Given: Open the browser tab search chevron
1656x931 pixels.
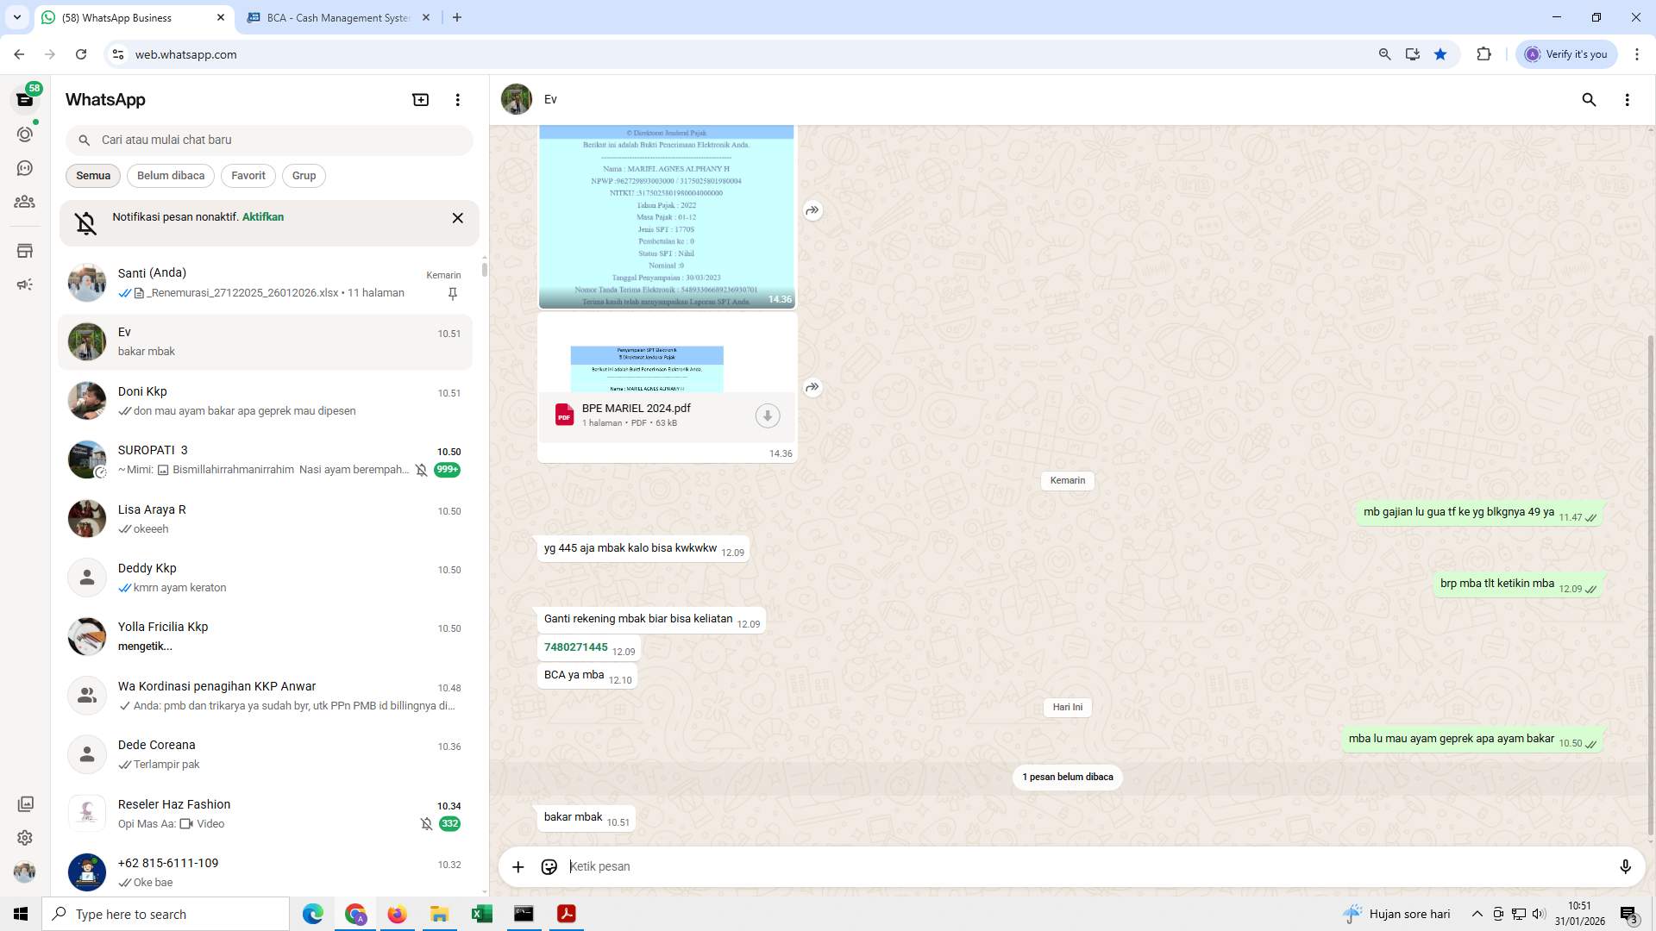Looking at the screenshot, I should click(x=16, y=17).
